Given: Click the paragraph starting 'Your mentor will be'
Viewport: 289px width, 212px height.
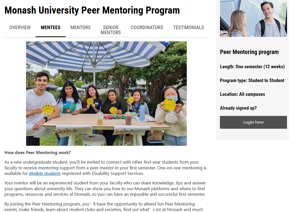Looking at the screenshot, I should (x=105, y=189).
